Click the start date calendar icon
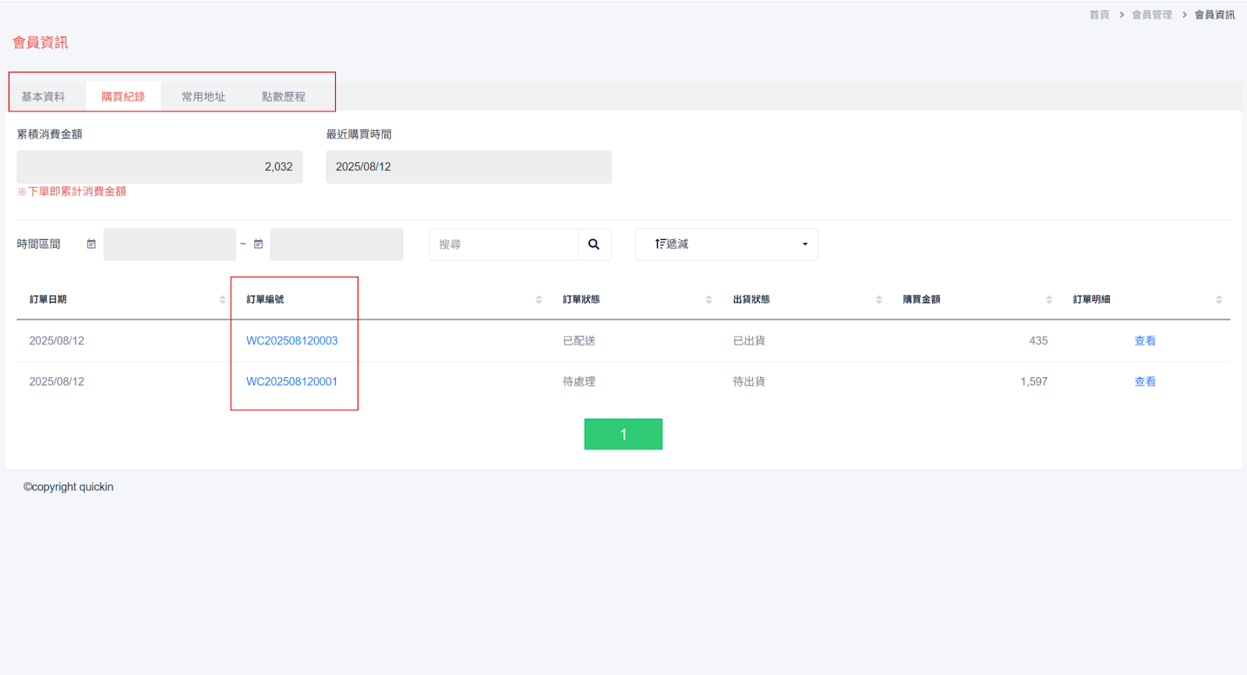 click(x=91, y=244)
